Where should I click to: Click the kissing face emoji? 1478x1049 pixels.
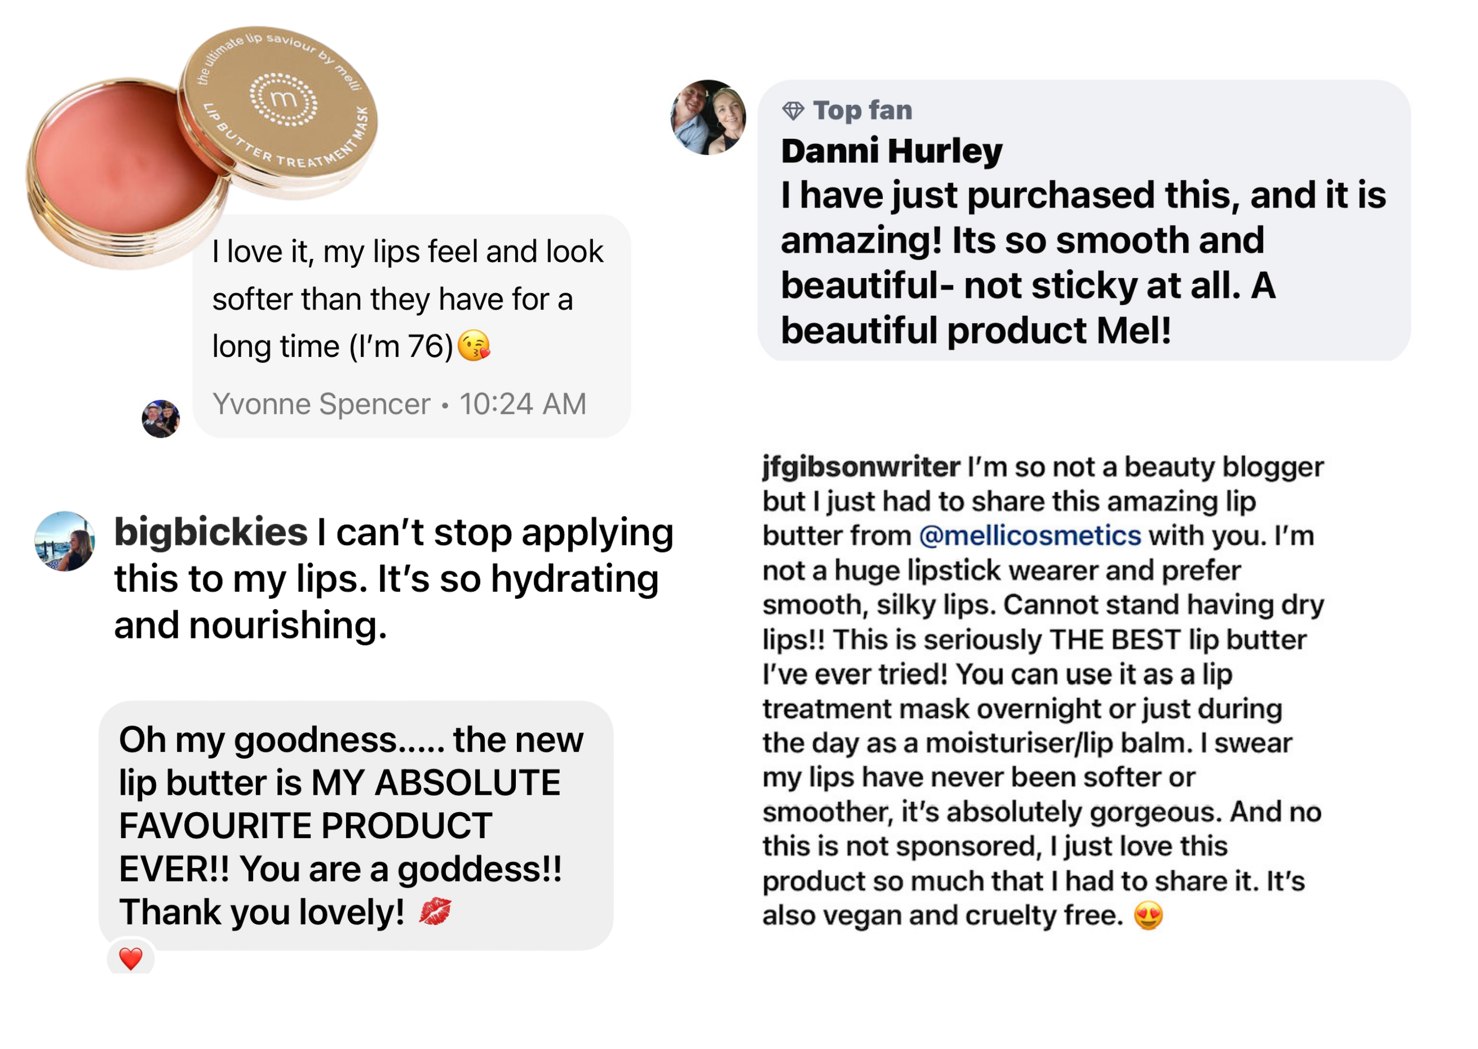[475, 346]
